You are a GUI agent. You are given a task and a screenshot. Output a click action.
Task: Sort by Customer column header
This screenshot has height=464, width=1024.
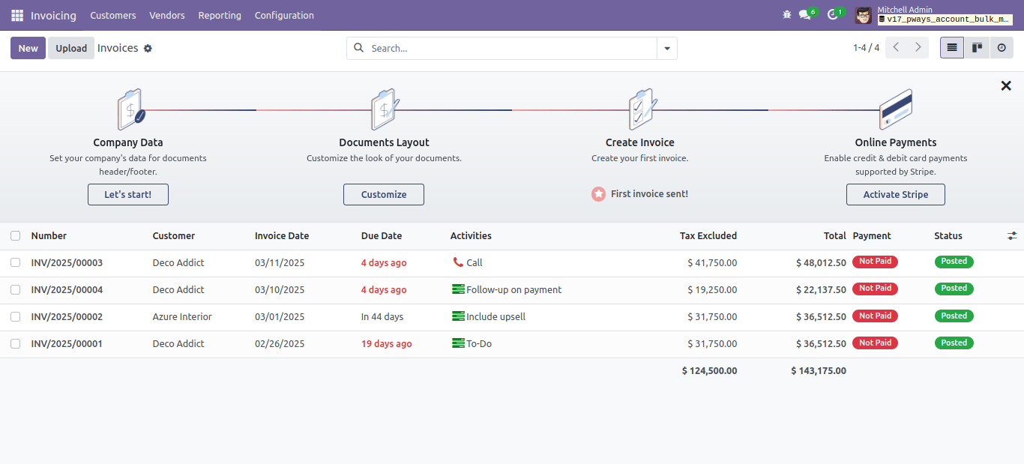[174, 235]
